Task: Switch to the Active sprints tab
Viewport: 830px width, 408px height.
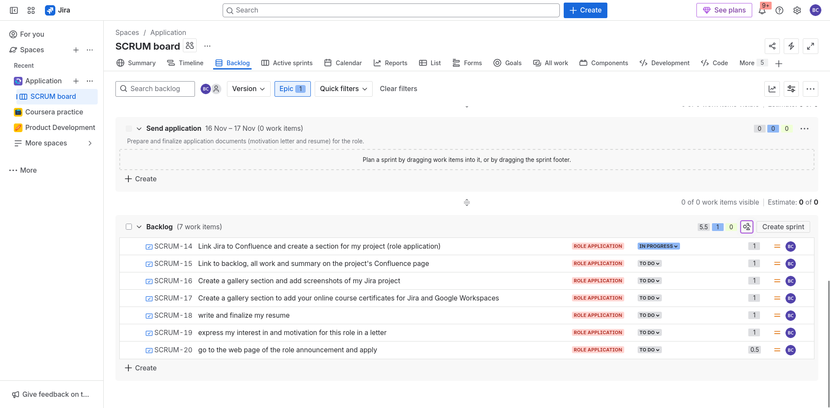Action: pyautogui.click(x=287, y=63)
